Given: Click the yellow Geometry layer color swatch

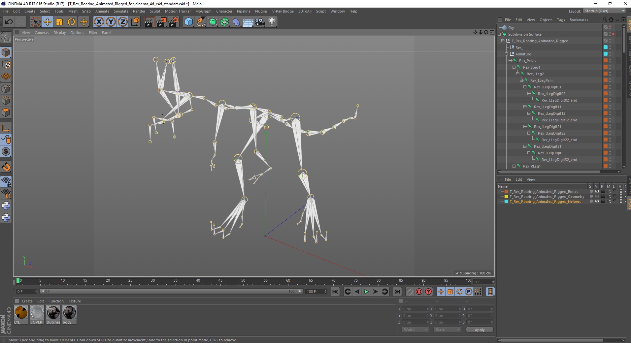Looking at the screenshot, I should [x=506, y=197].
